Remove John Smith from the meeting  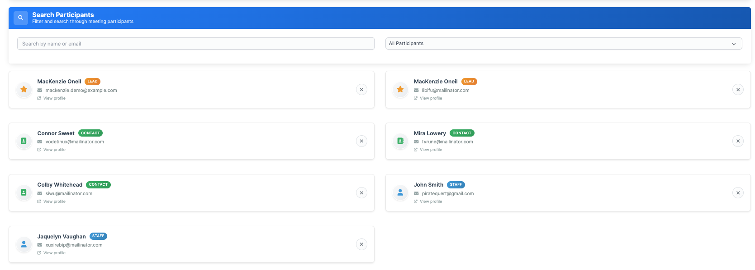(x=738, y=193)
